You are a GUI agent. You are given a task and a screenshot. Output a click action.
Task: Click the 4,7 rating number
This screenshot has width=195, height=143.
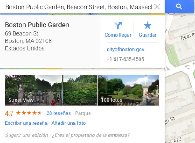pyautogui.click(x=9, y=113)
